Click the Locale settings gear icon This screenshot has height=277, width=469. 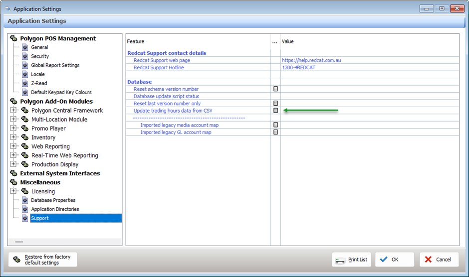(25, 74)
